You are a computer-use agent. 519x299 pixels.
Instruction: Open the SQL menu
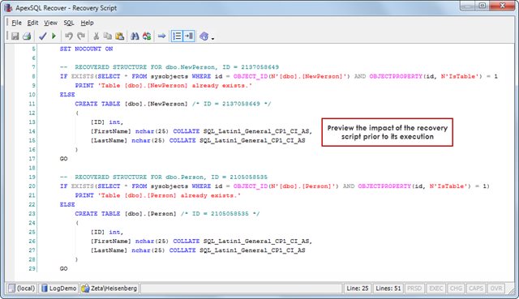pos(69,23)
